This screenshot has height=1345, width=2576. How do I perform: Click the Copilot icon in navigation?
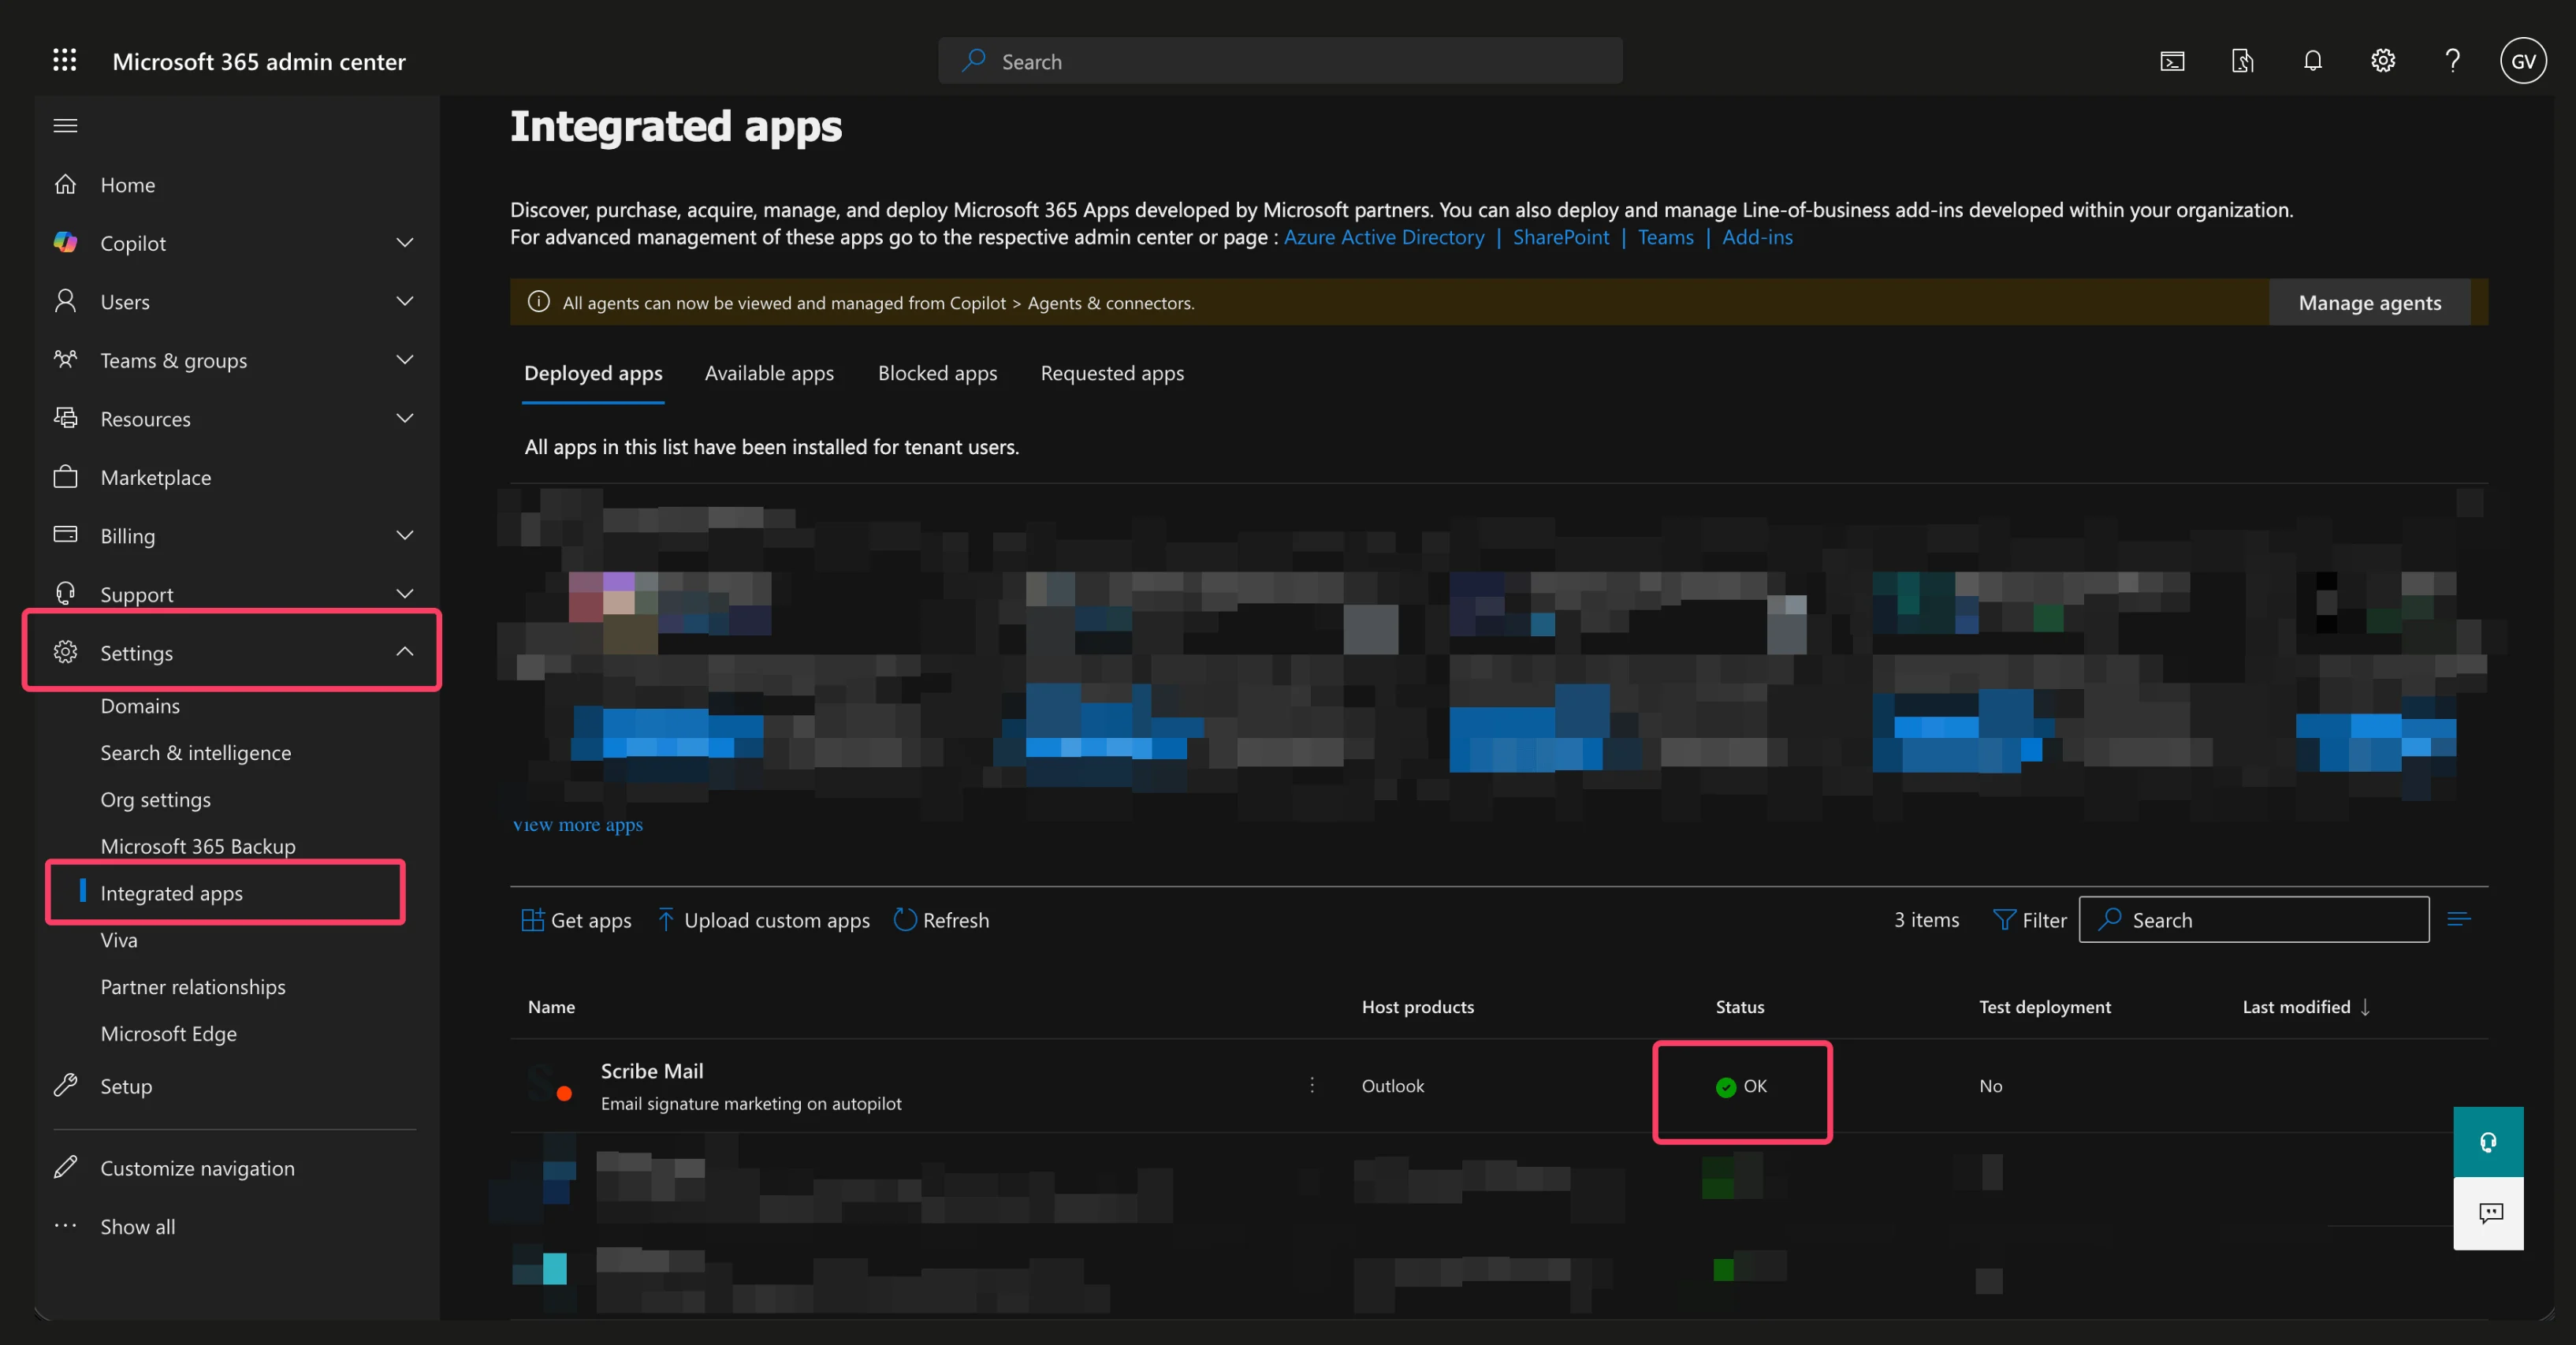pyautogui.click(x=65, y=242)
